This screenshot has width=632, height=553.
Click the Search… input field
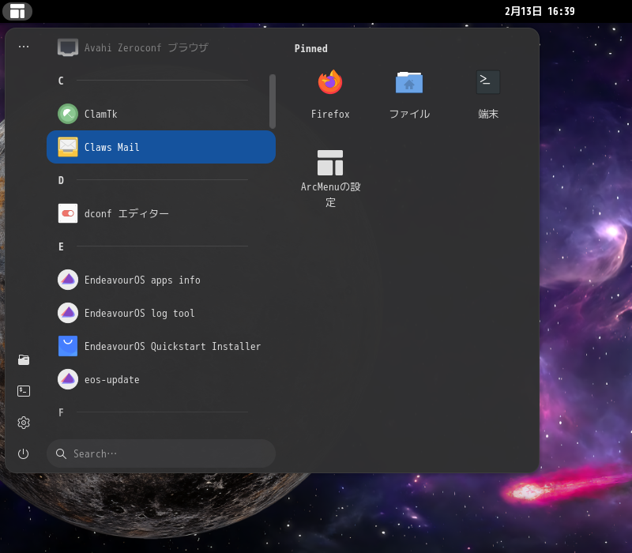161,453
